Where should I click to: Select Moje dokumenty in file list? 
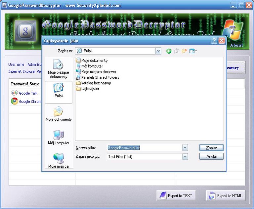click(x=92, y=61)
